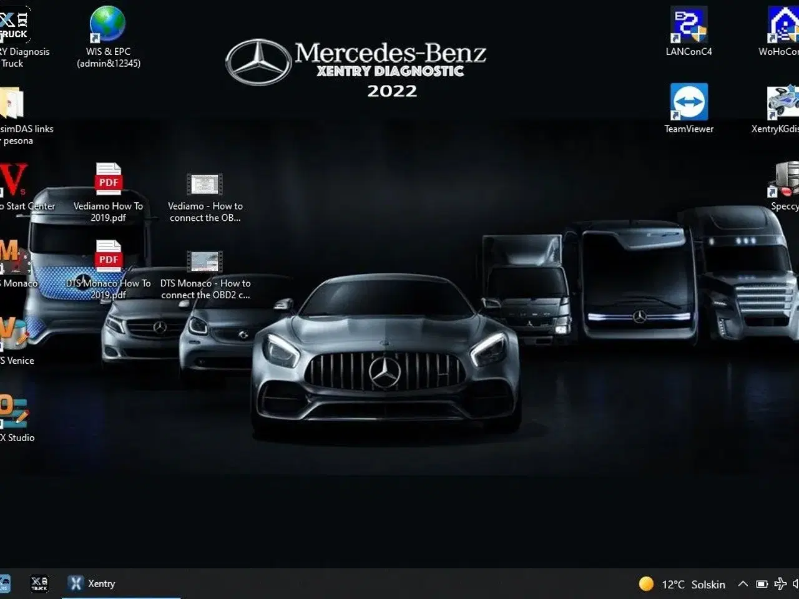The width and height of the screenshot is (799, 599).
Task: Switch to Xentry taskbar window
Action: coord(121,583)
